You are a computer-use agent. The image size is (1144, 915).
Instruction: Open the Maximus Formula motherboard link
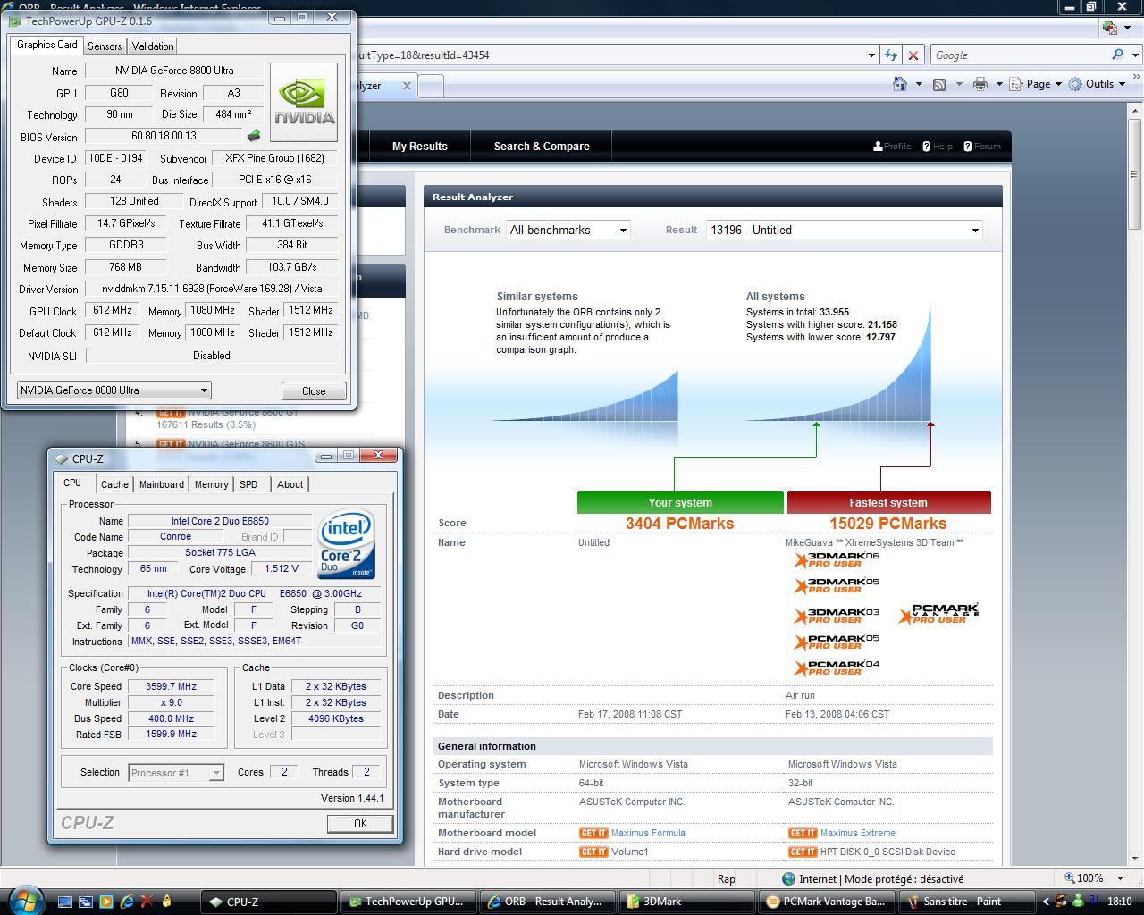click(648, 833)
